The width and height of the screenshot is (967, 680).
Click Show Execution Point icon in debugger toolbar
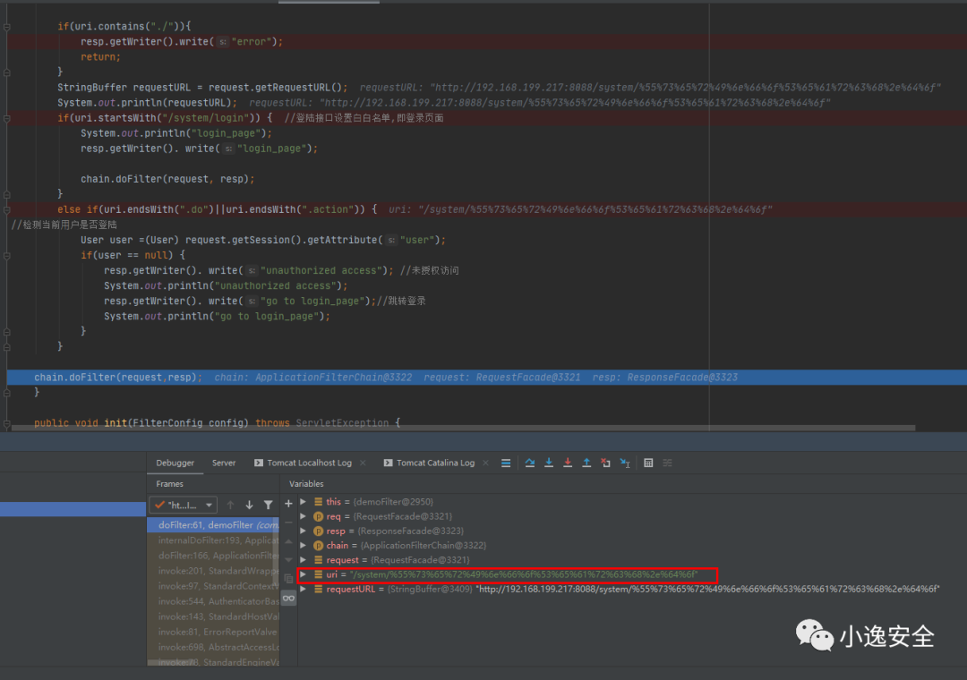click(x=506, y=463)
